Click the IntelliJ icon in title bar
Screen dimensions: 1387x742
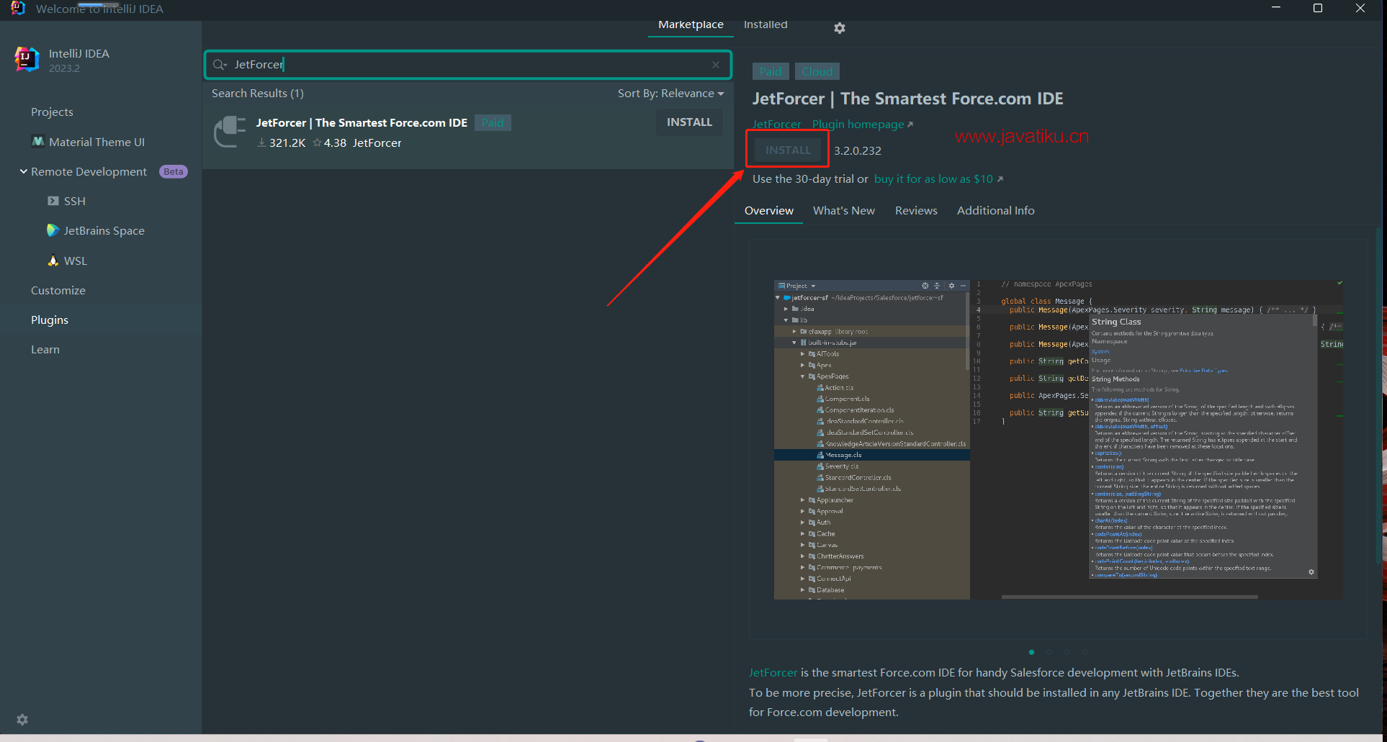pos(18,8)
